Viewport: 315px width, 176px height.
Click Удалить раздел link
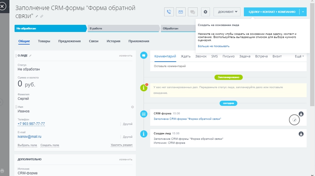122,145
